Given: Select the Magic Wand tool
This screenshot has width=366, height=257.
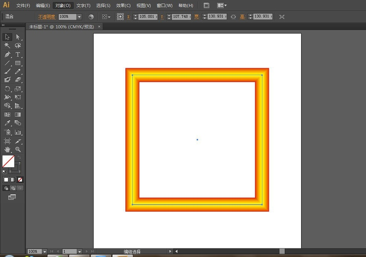Looking at the screenshot, I should pos(7,45).
